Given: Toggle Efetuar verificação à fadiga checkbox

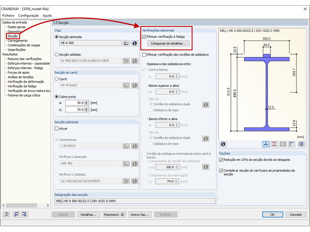Looking at the screenshot, I should click(x=144, y=37).
